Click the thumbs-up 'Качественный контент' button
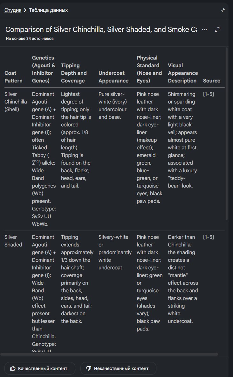 (x=40, y=368)
